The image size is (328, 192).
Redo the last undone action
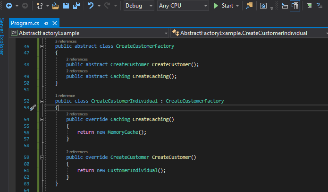[107, 6]
